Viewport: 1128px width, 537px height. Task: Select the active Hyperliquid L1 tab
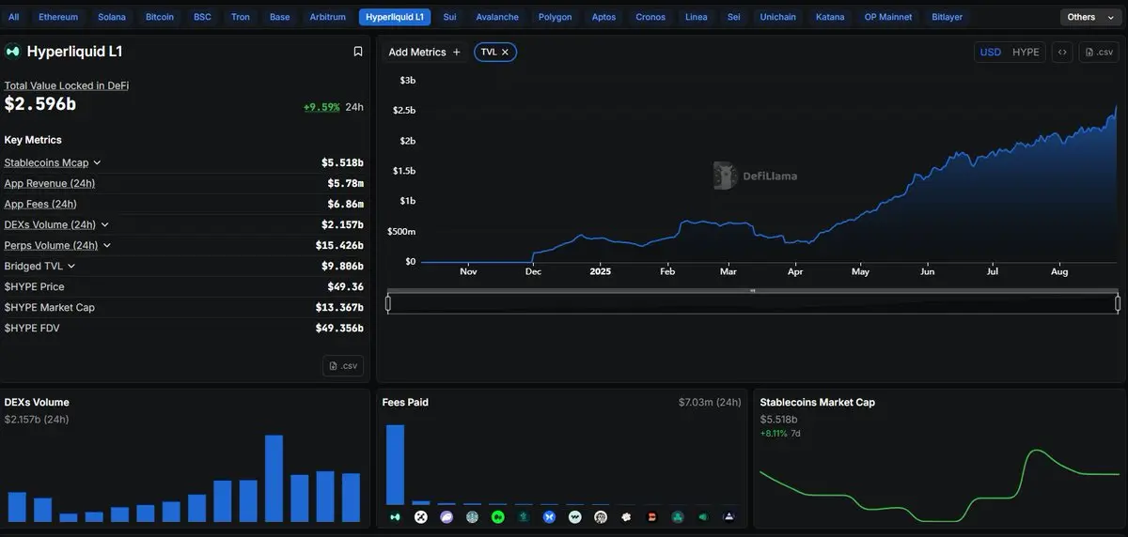[395, 17]
